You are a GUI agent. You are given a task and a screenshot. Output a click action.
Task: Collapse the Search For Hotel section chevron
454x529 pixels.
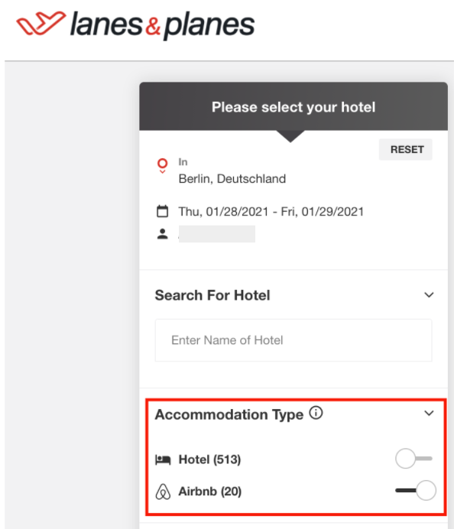pyautogui.click(x=429, y=295)
